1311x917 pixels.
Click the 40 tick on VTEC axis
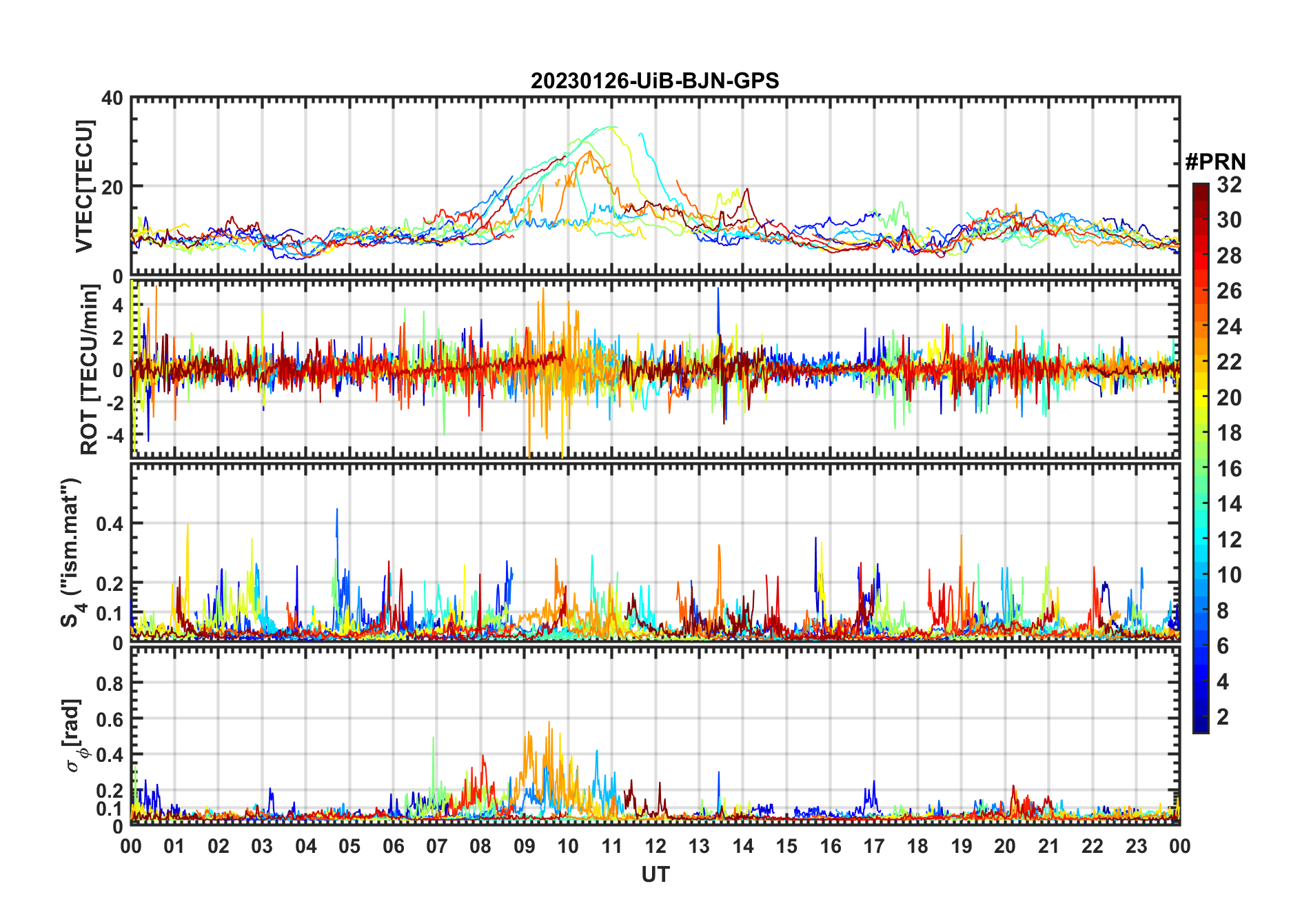pos(112,99)
